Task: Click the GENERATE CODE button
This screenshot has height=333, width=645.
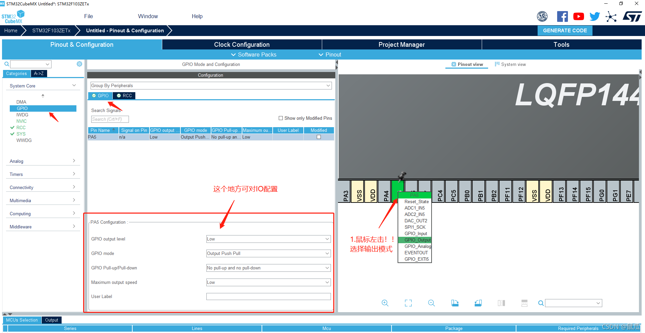Action: point(565,30)
